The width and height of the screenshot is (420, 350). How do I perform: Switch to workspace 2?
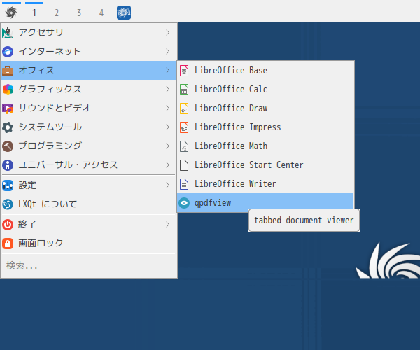coord(57,13)
